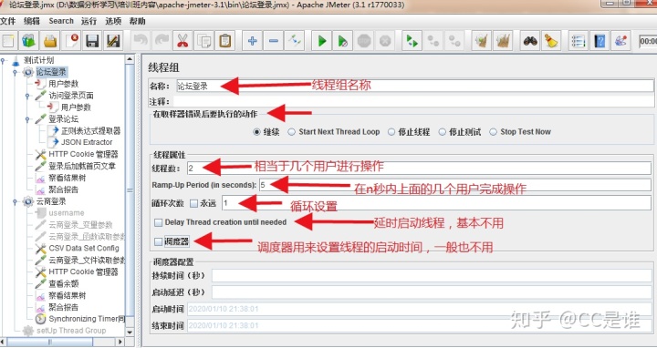Viewport: 657px width, 348px height.
Task: Click the Ramp-Up Period input field
Action: point(455,184)
